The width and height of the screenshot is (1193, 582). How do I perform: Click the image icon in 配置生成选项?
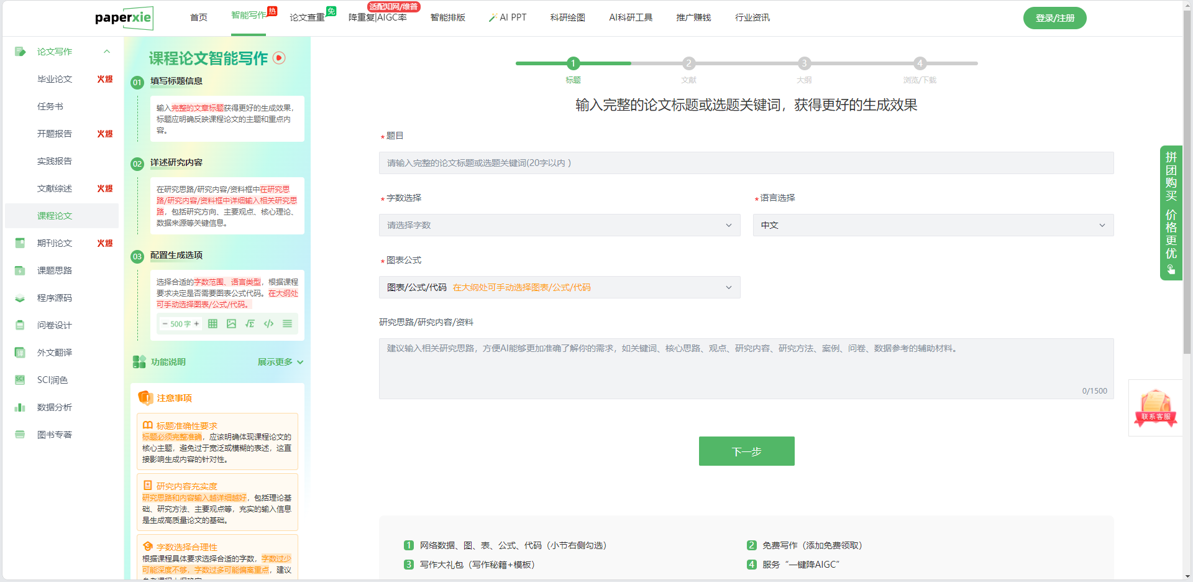[x=231, y=324]
